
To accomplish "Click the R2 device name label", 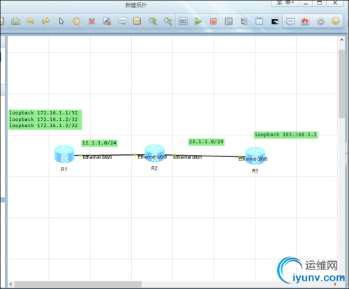I will click(x=154, y=168).
